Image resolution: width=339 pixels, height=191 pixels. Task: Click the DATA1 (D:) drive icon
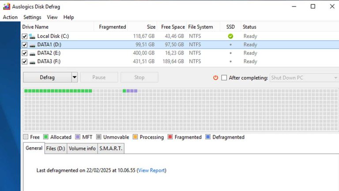point(32,45)
